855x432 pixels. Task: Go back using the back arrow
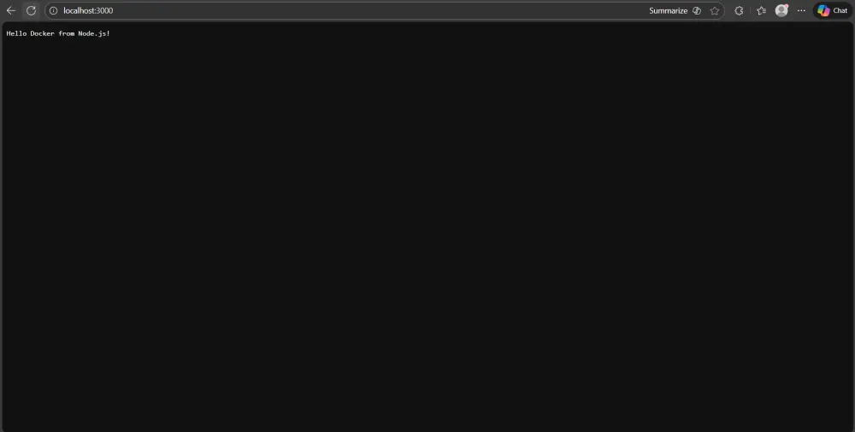click(x=11, y=10)
